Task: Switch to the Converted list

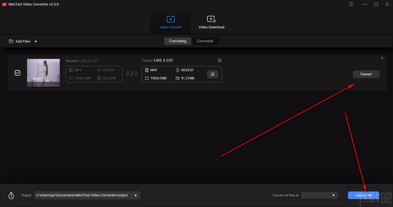Action: point(205,41)
